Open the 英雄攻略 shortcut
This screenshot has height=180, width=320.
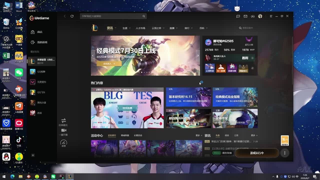pyautogui.click(x=232, y=68)
